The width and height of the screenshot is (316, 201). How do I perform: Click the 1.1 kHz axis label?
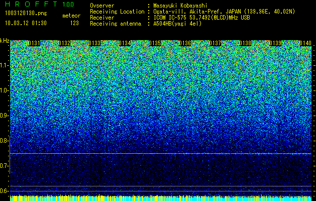(x=5, y=65)
